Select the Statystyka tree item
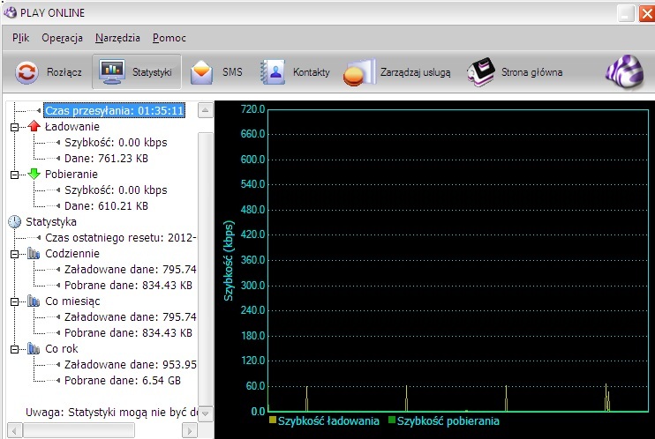Image resolution: width=655 pixels, height=439 pixels. (51, 221)
